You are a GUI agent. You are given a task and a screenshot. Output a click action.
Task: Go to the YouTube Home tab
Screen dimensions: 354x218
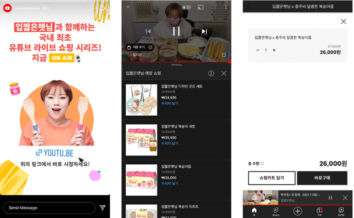coord(254,212)
